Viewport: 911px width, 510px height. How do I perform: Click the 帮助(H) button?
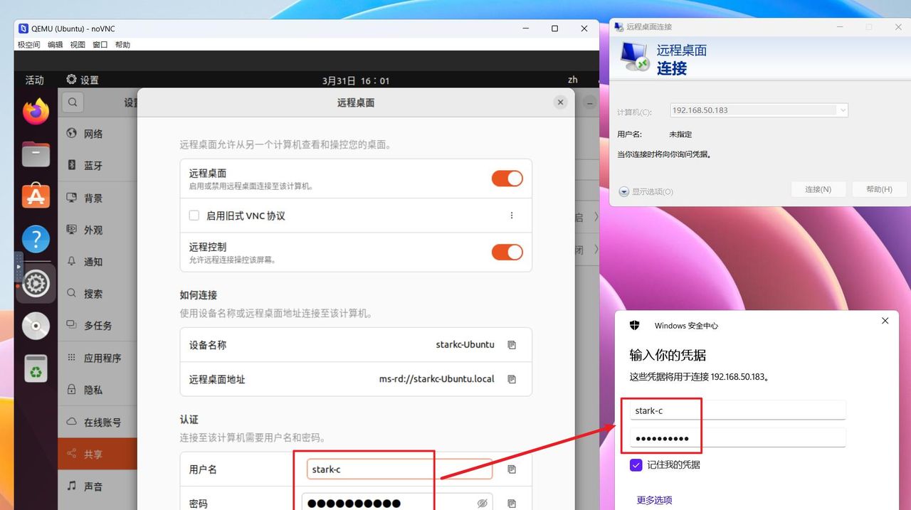(879, 189)
